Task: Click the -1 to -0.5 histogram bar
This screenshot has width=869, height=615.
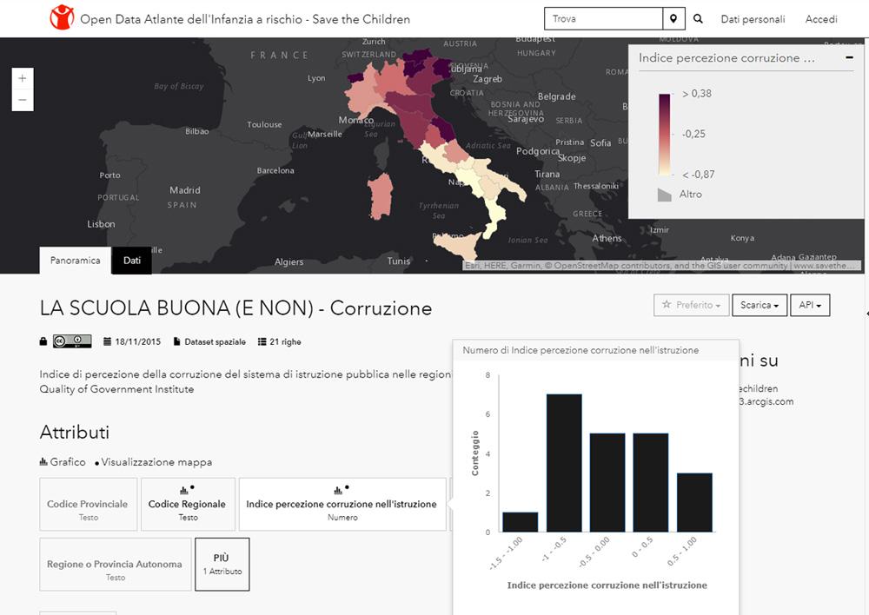Action: [564, 463]
